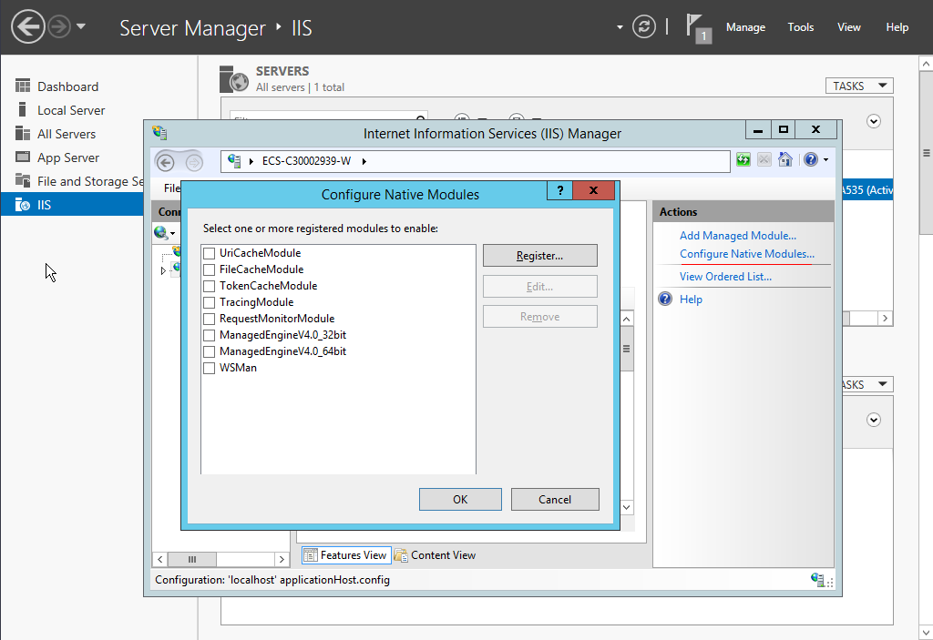
Task: Click the server icon in the address bar
Action: pyautogui.click(x=234, y=160)
